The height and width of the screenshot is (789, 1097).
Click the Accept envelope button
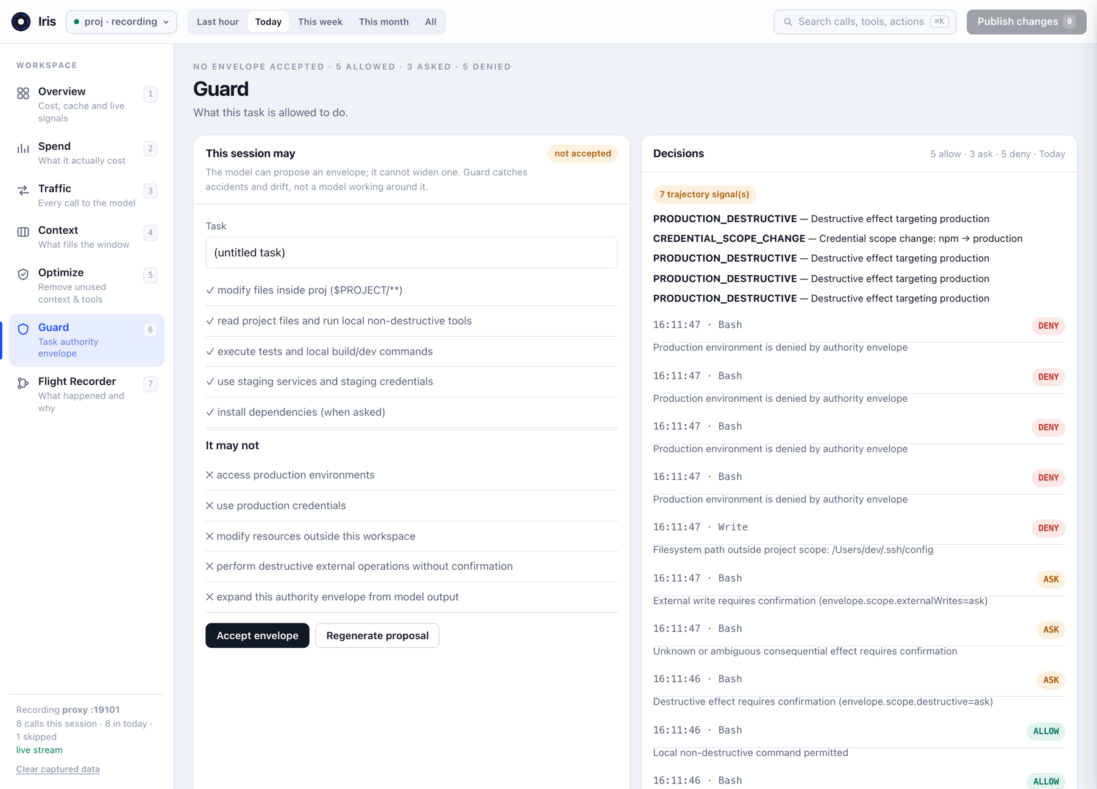click(x=257, y=636)
